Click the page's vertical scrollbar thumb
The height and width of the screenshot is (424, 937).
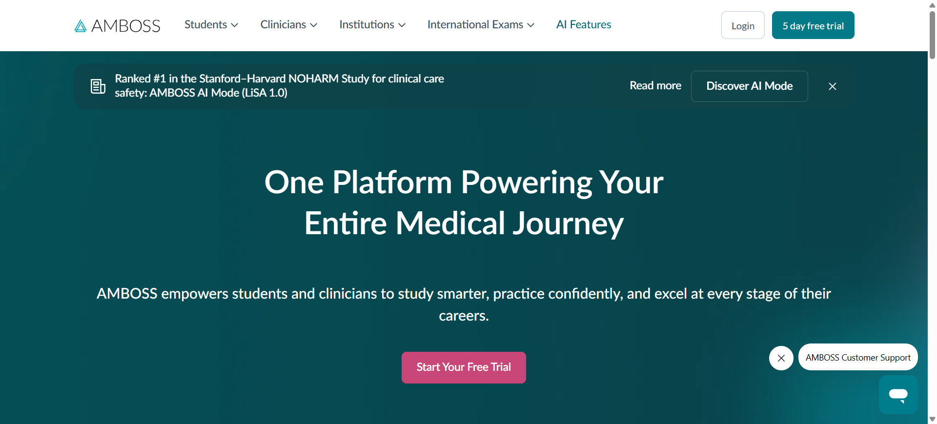(x=932, y=34)
